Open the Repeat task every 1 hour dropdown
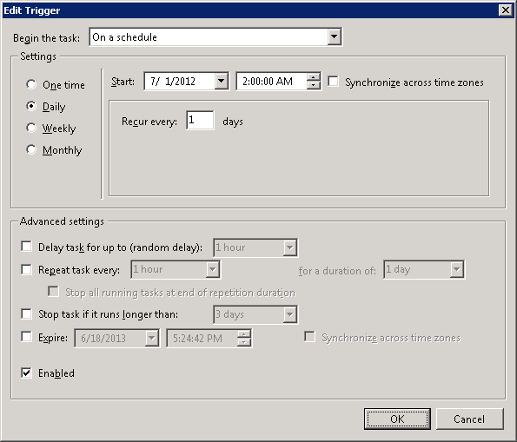The height and width of the screenshot is (442, 517). pyautogui.click(x=212, y=269)
